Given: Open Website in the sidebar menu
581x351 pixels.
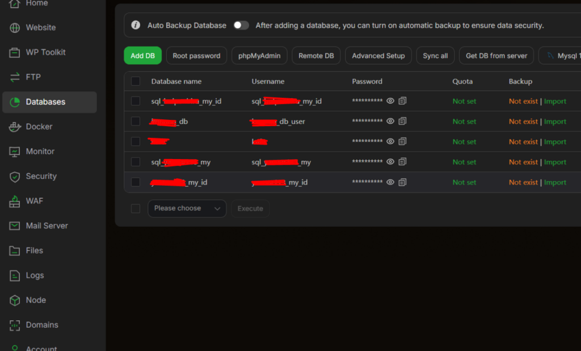Looking at the screenshot, I should pyautogui.click(x=50, y=28).
